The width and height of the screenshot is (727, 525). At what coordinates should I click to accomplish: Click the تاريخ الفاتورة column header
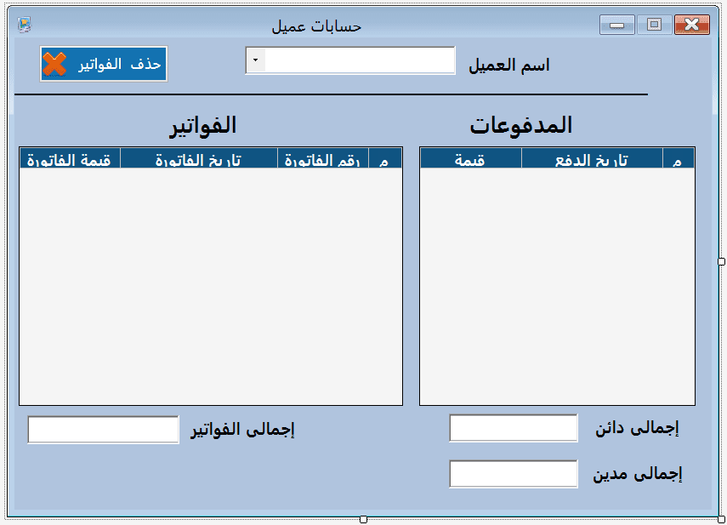(x=199, y=158)
